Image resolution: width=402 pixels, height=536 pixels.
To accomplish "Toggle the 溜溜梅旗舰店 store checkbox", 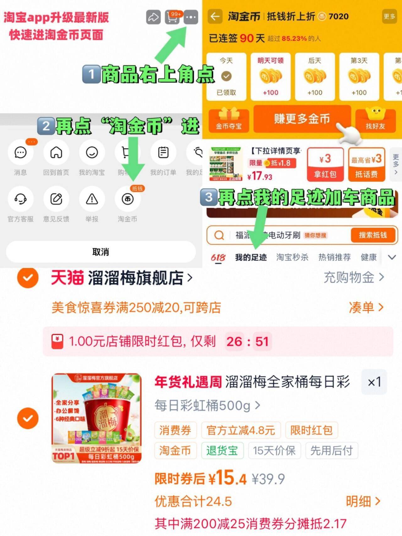I will point(28,278).
